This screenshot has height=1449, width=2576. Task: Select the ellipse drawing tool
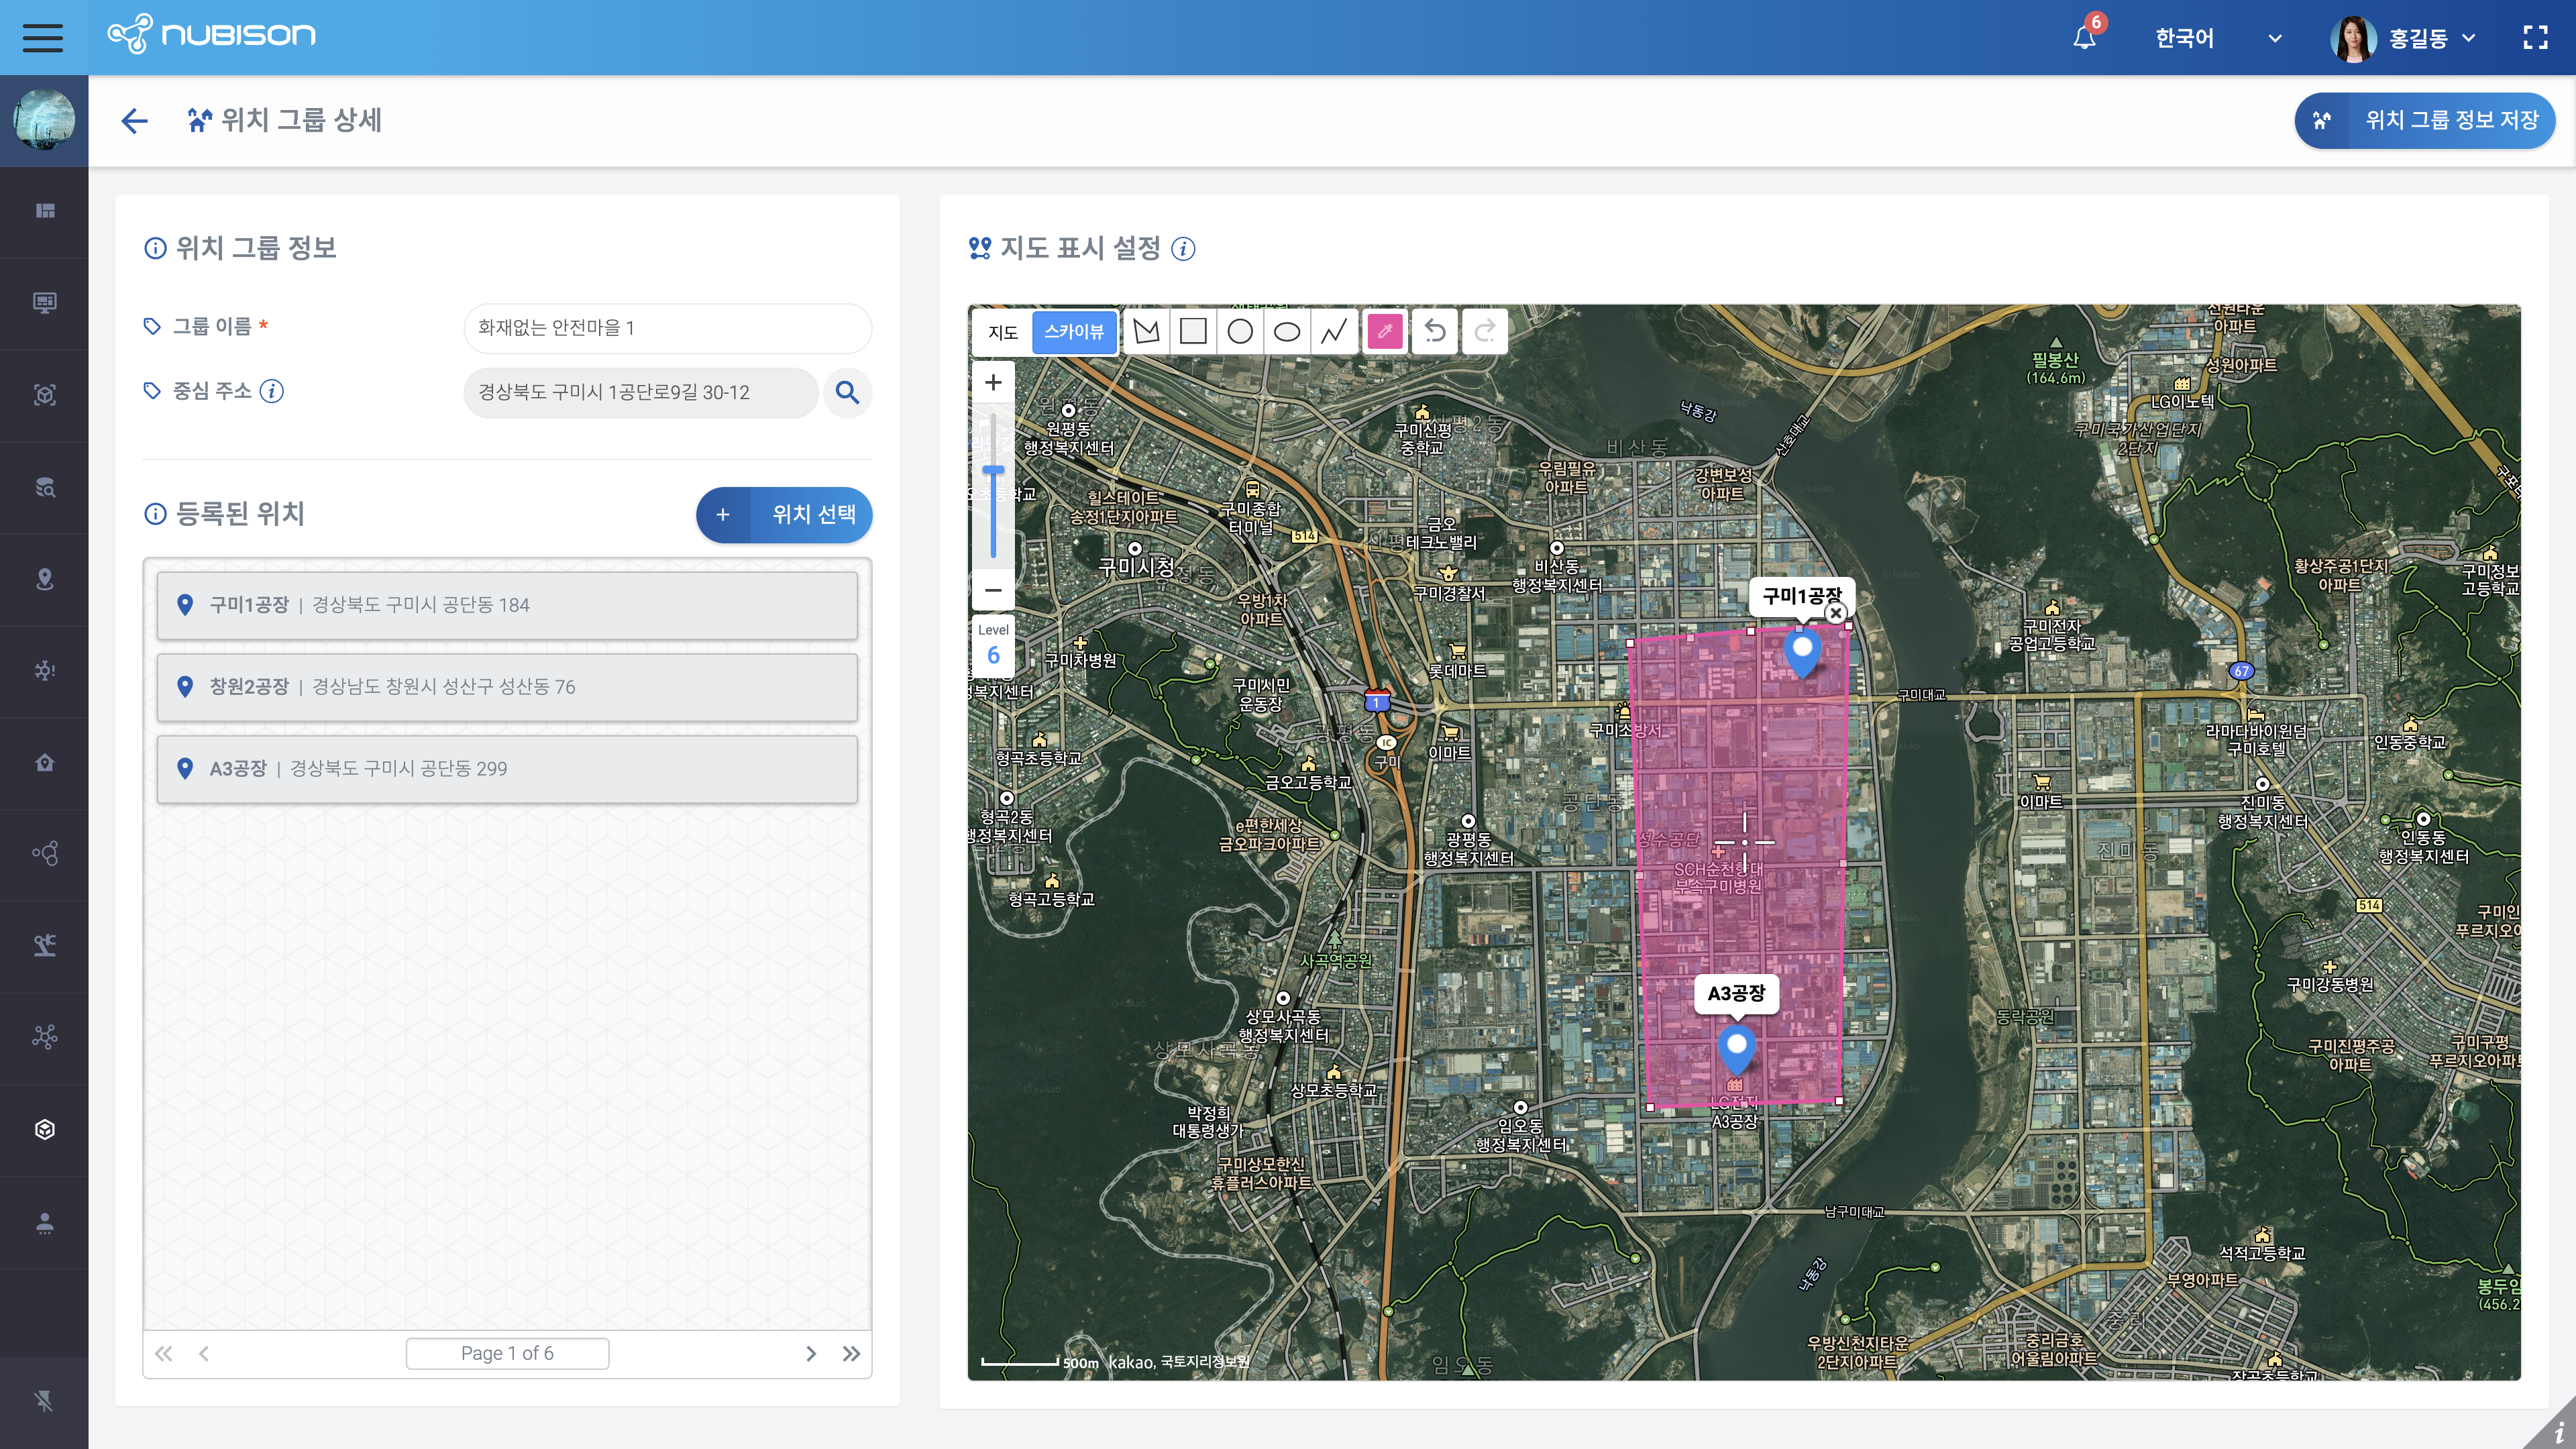tap(1287, 332)
